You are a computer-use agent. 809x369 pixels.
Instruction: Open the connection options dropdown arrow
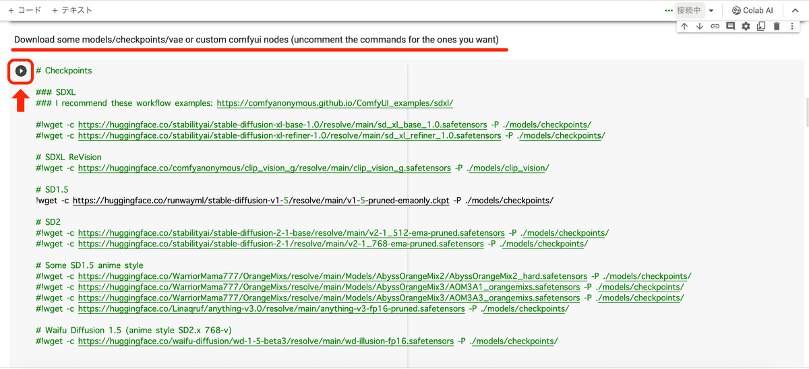(x=711, y=10)
